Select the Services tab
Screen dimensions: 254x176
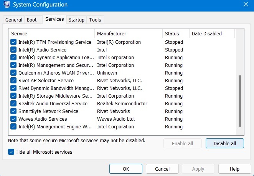pyautogui.click(x=54, y=19)
